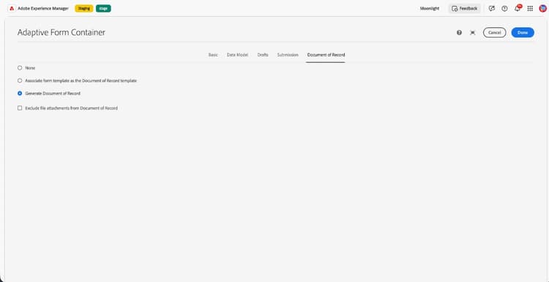Open the apps grid switcher
Viewport: 549px width, 282px height.
pos(530,8)
